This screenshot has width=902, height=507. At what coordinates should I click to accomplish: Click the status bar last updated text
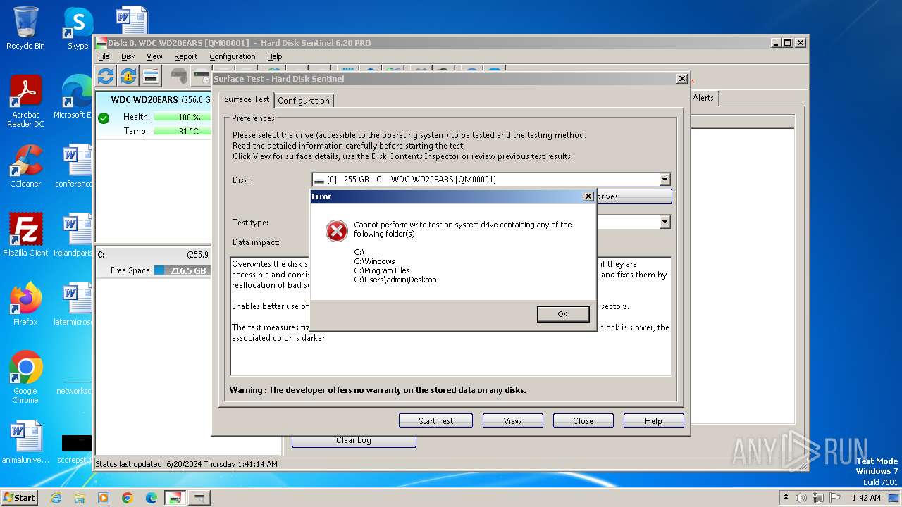click(x=186, y=464)
